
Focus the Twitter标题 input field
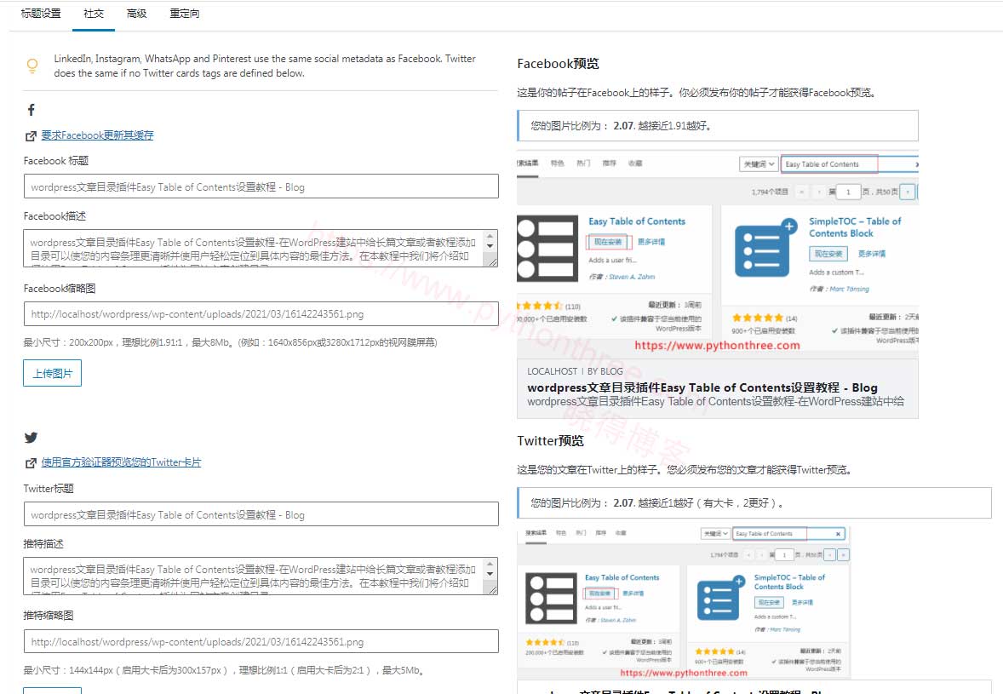pos(261,514)
